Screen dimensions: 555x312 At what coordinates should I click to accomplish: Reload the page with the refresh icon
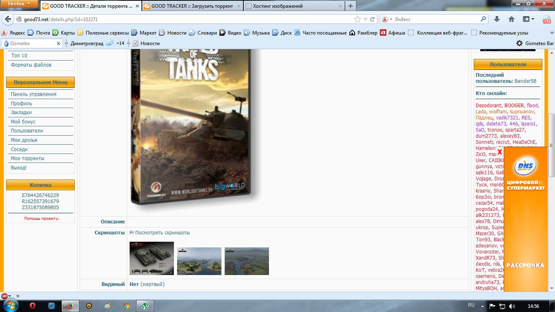[373, 19]
